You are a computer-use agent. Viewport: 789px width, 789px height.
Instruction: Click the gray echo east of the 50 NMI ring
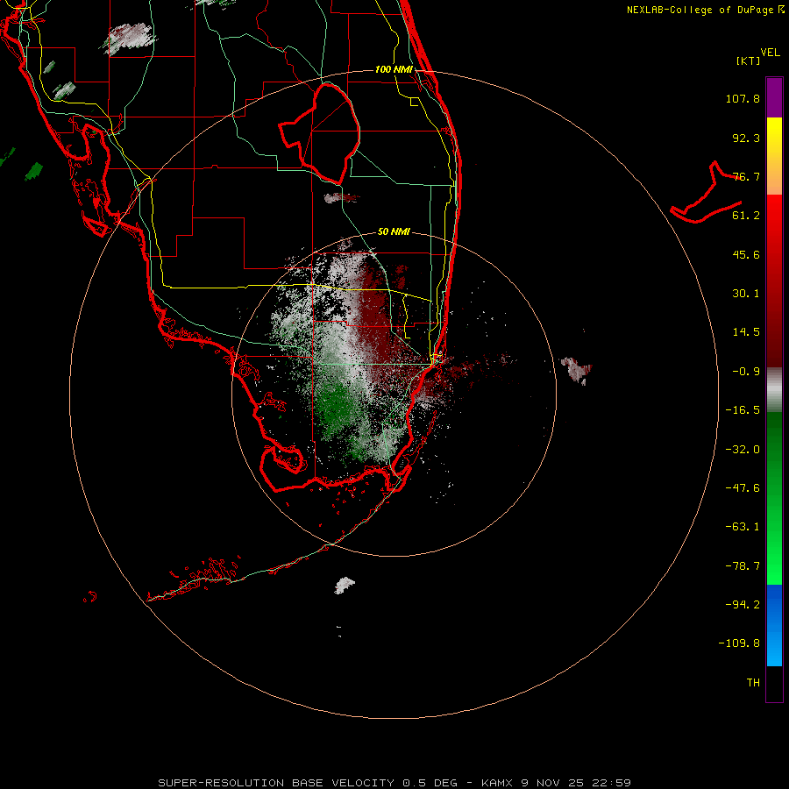tap(577, 370)
